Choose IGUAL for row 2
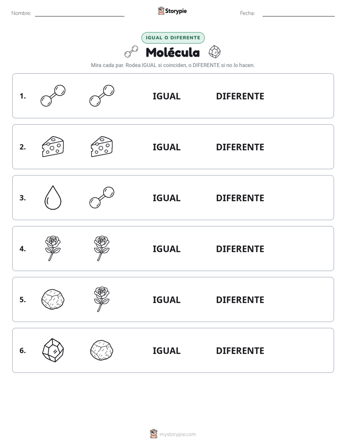The width and height of the screenshot is (346, 448). (x=166, y=147)
